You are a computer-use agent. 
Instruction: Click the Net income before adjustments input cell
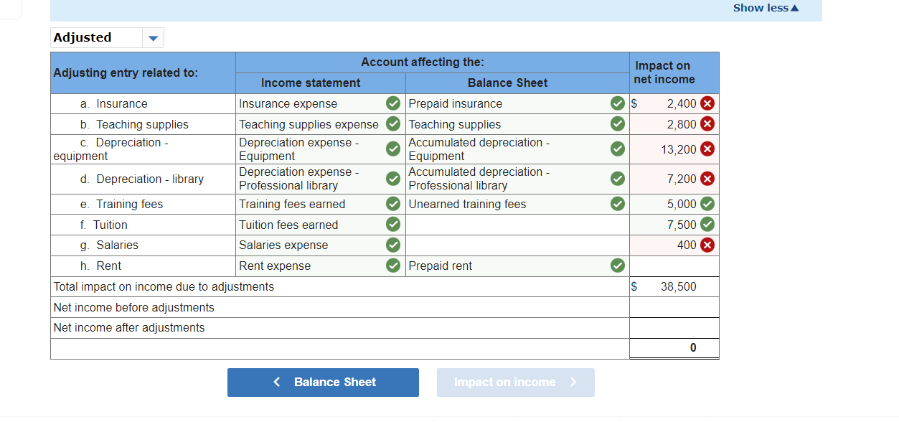pyautogui.click(x=673, y=307)
